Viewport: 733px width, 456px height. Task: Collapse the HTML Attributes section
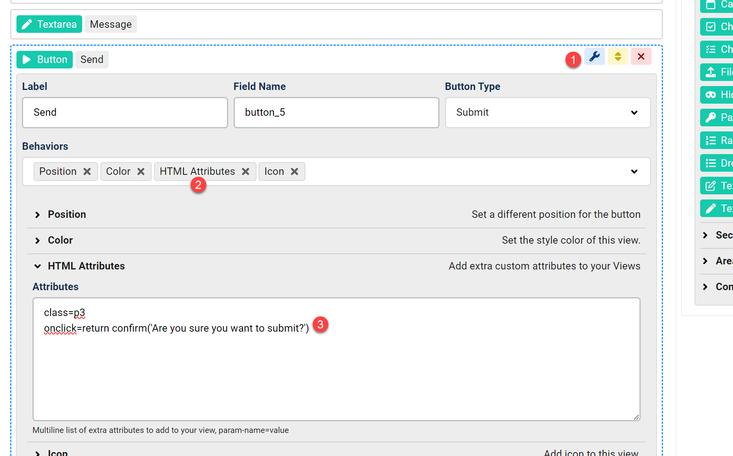point(86,266)
